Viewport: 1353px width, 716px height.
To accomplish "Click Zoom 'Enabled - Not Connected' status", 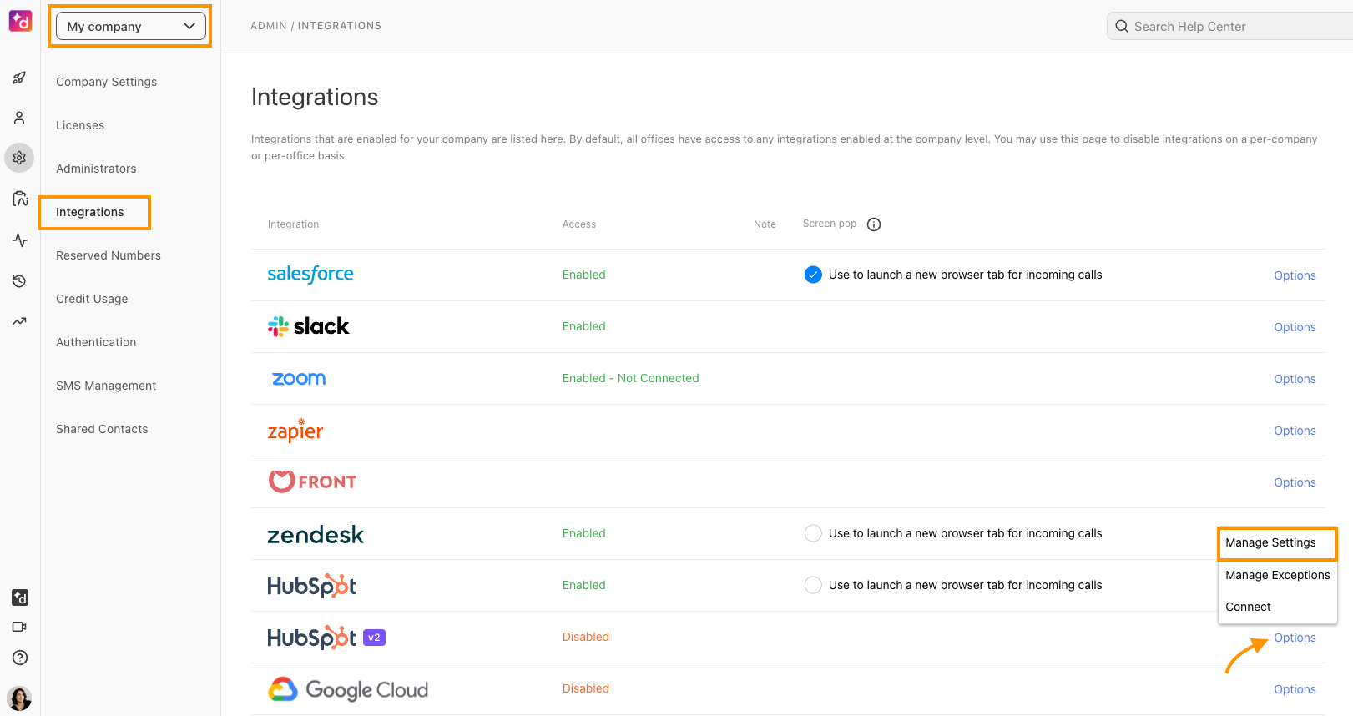I will point(631,378).
